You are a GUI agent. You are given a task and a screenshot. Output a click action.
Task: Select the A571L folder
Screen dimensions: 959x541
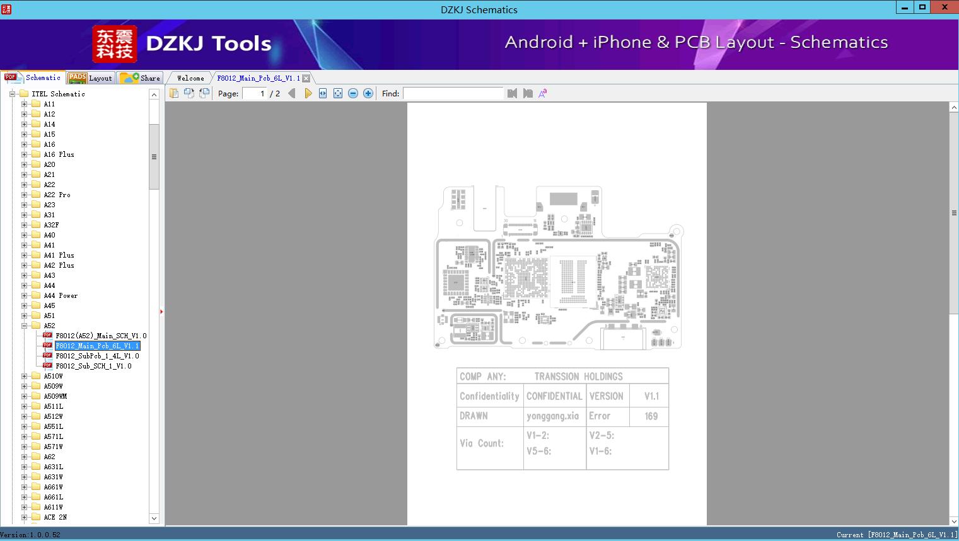54,436
